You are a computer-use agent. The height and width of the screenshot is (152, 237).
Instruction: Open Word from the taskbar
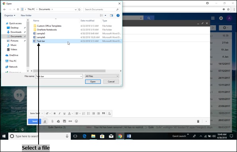click(129, 136)
